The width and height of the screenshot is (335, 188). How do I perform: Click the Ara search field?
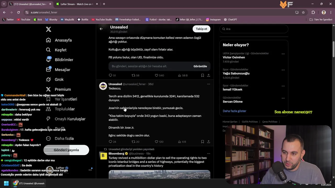click(254, 29)
